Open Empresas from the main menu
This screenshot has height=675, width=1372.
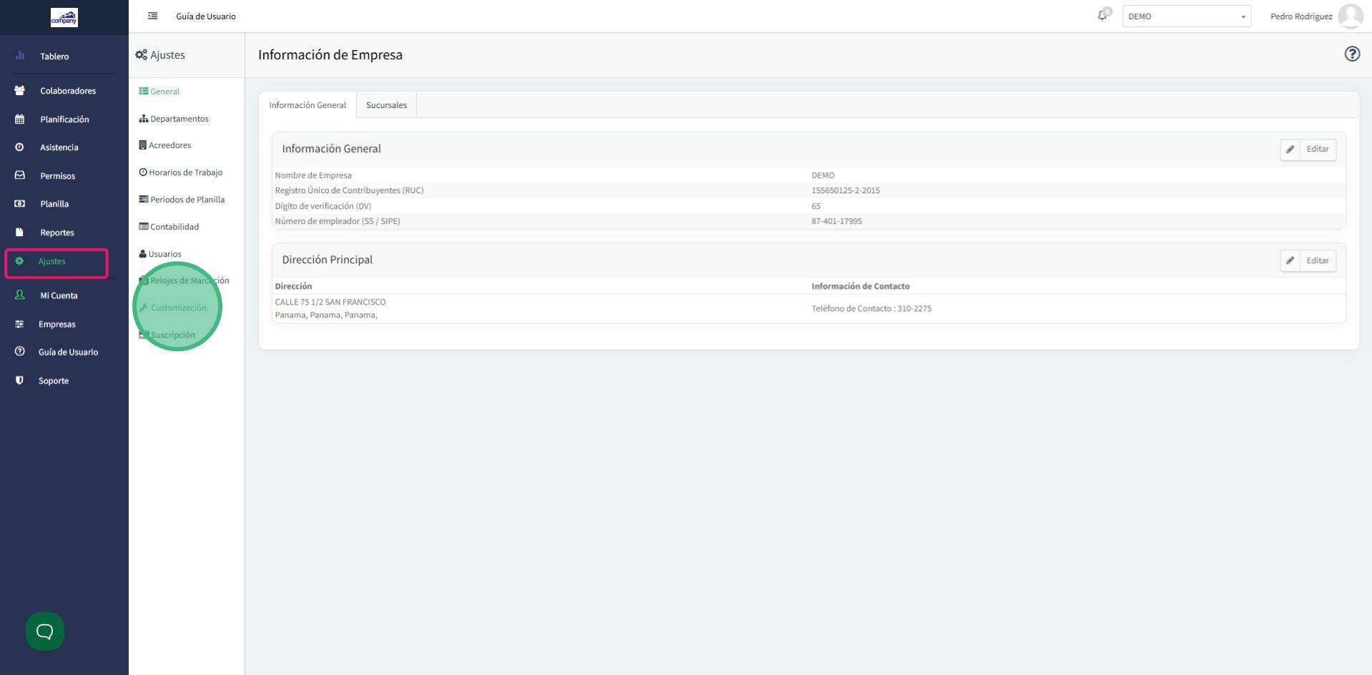pos(57,324)
